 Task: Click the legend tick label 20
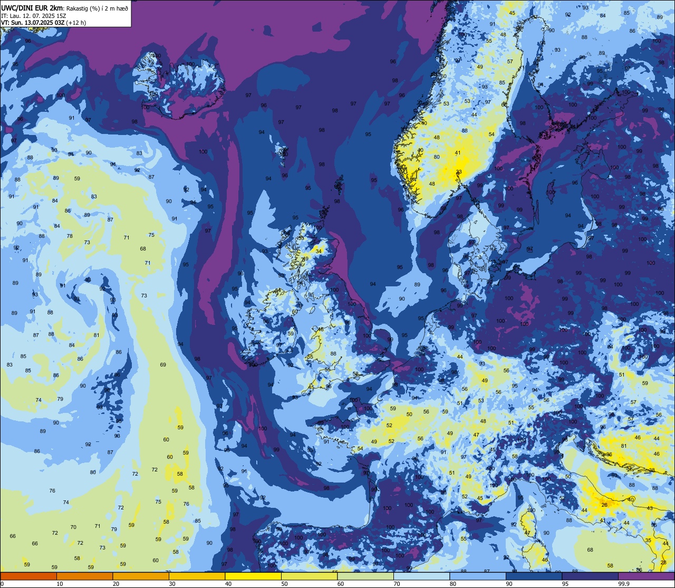pyautogui.click(x=116, y=584)
